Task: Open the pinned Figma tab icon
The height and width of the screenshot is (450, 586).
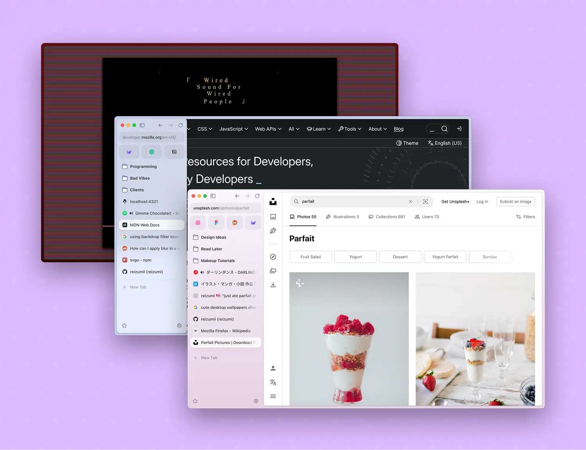Action: [216, 223]
